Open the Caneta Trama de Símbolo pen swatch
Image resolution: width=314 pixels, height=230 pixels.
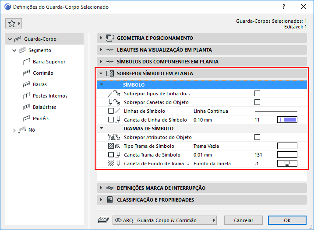click(287, 155)
